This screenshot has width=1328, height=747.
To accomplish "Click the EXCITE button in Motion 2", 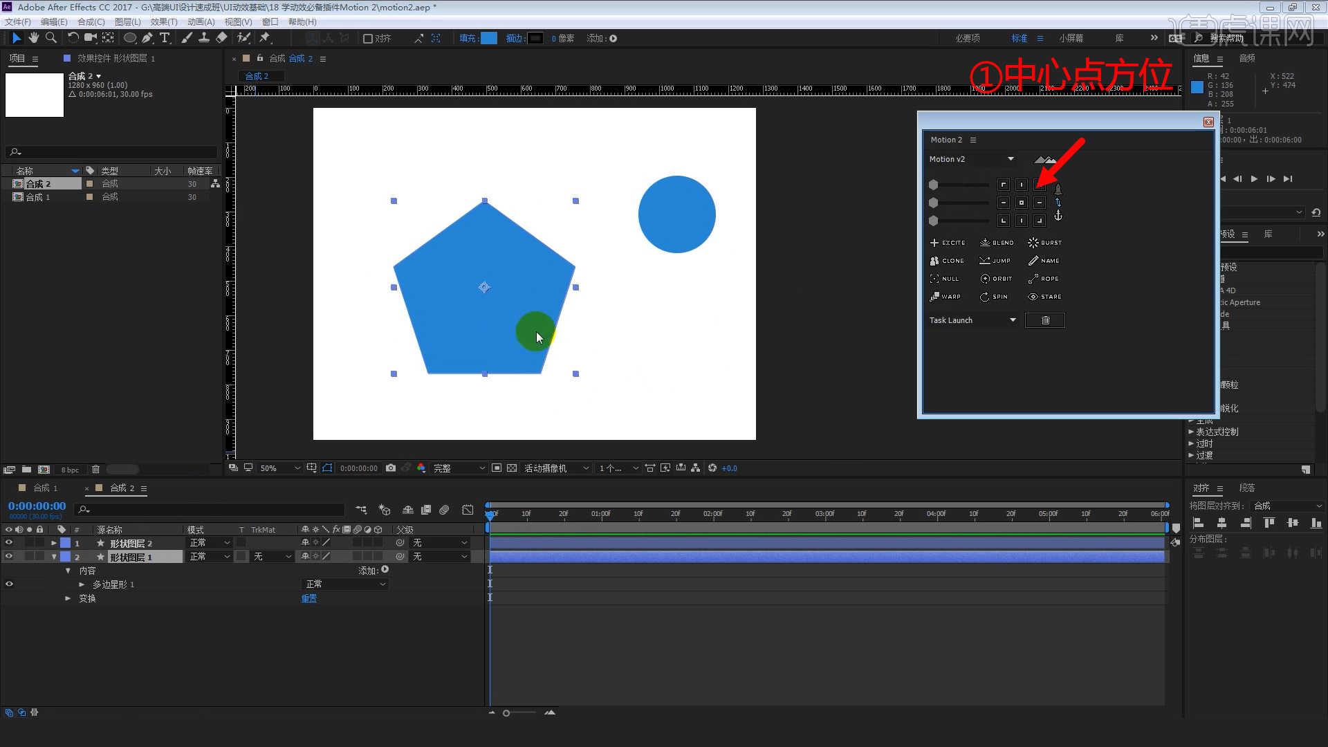I will coord(948,243).
